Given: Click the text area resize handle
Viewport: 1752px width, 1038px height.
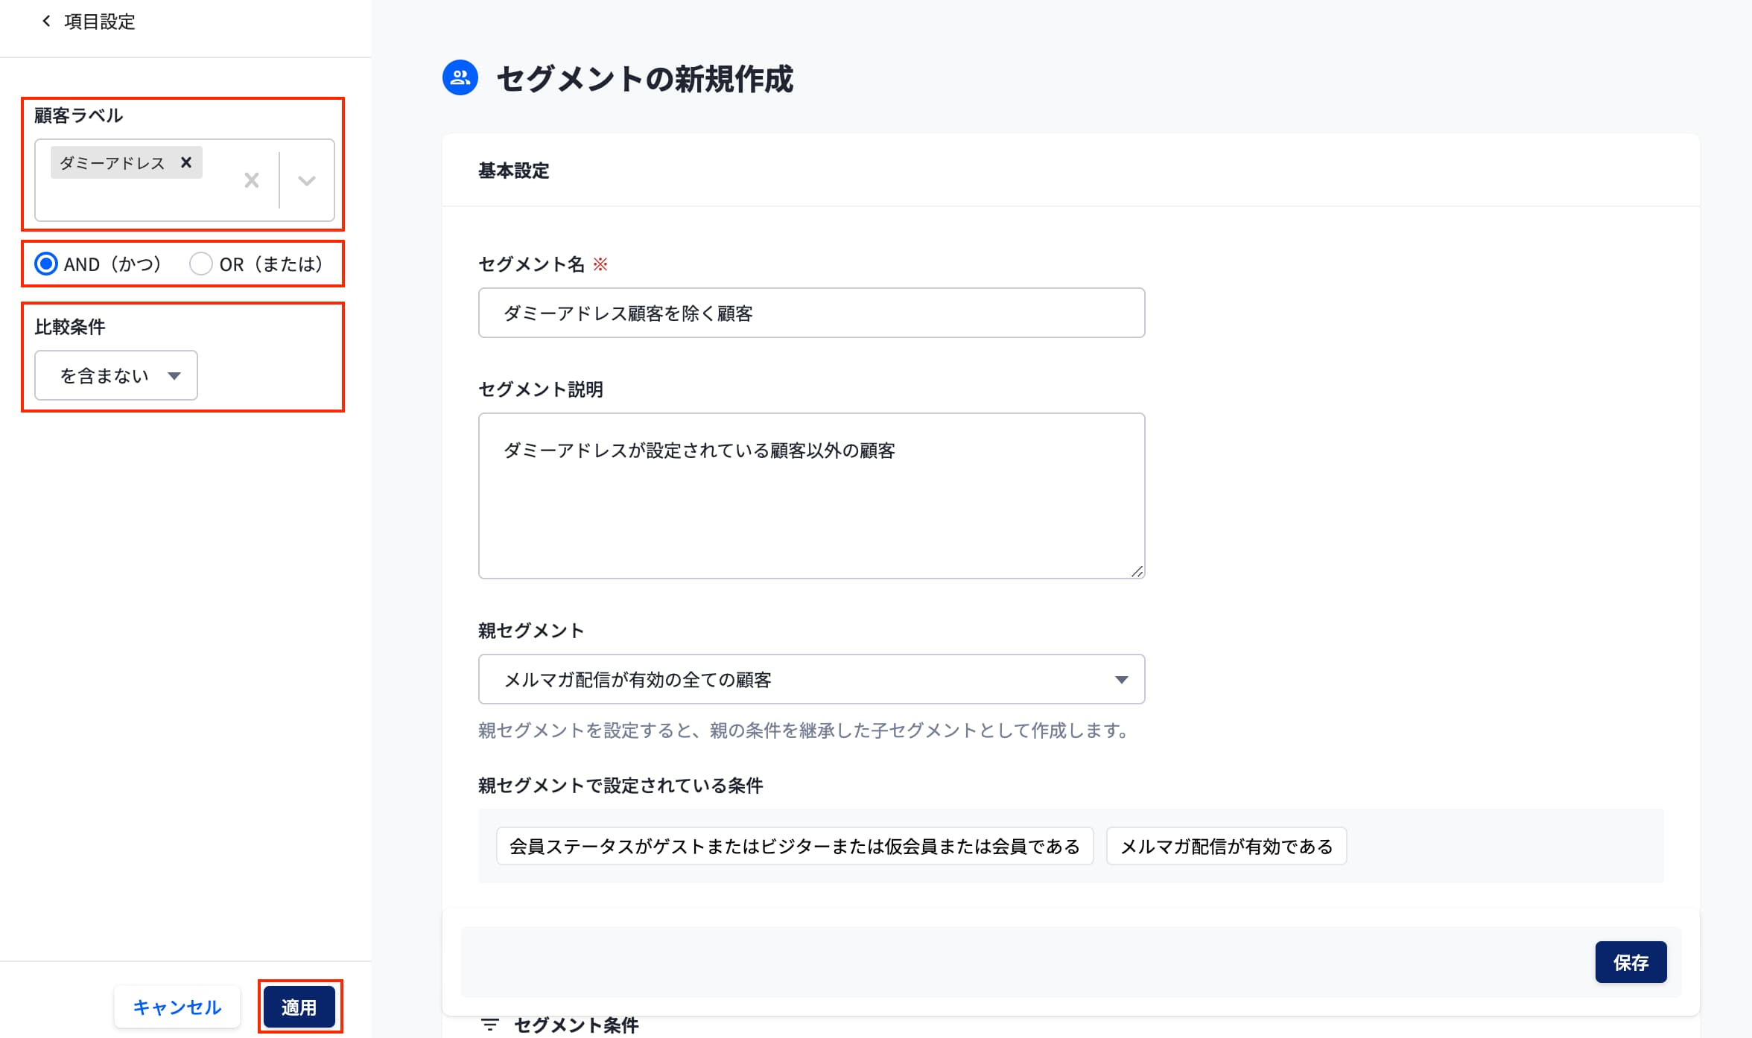Looking at the screenshot, I should coord(1137,571).
